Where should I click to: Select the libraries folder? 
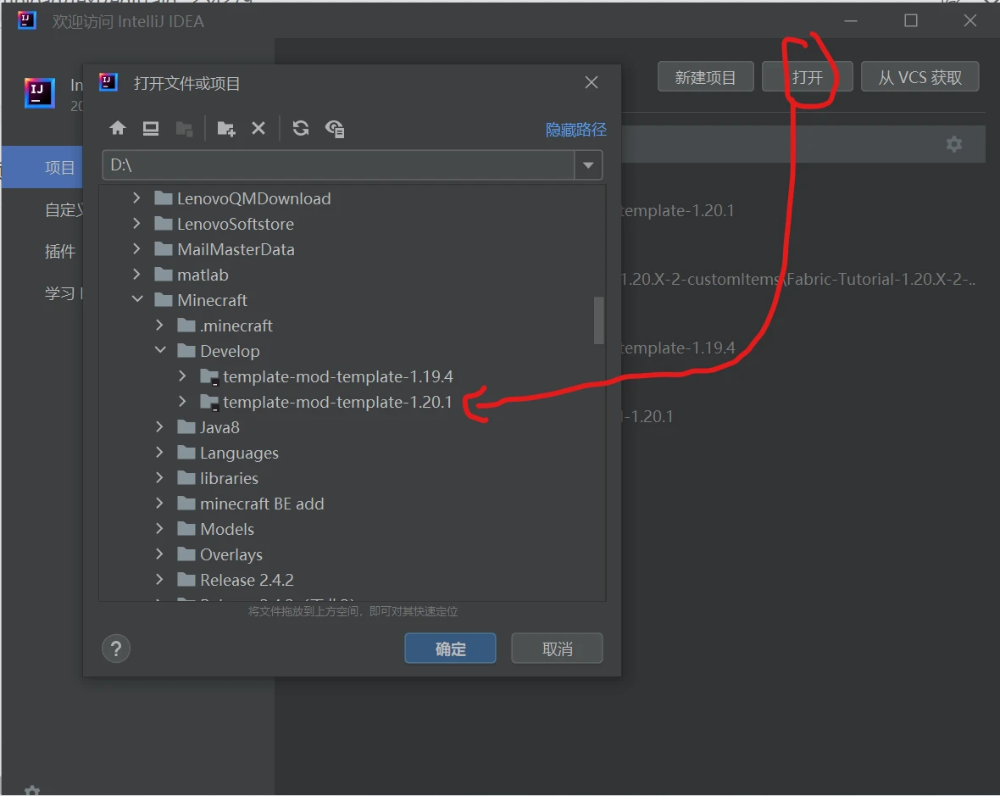[229, 478]
